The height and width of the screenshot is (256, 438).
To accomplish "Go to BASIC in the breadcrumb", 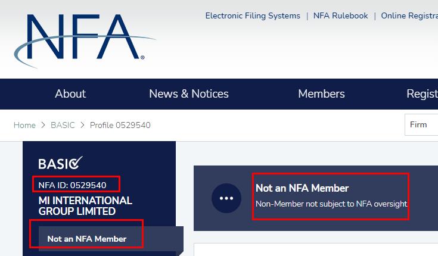I will coord(62,125).
